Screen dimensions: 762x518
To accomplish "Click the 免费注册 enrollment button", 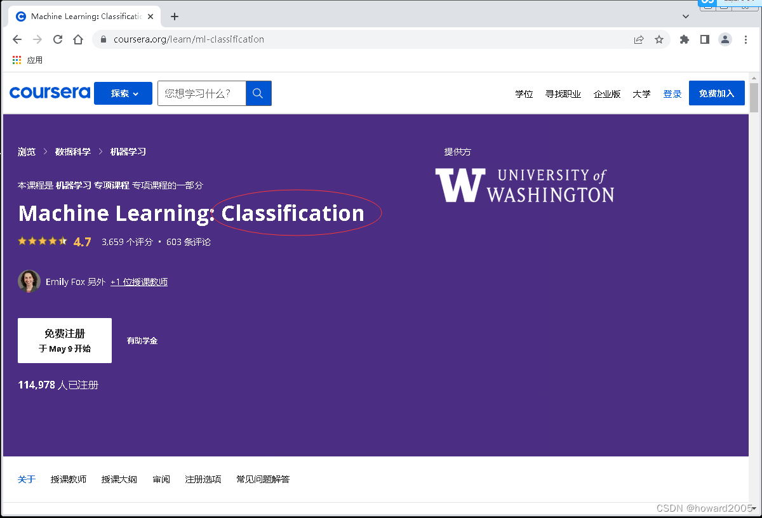I will (x=64, y=340).
